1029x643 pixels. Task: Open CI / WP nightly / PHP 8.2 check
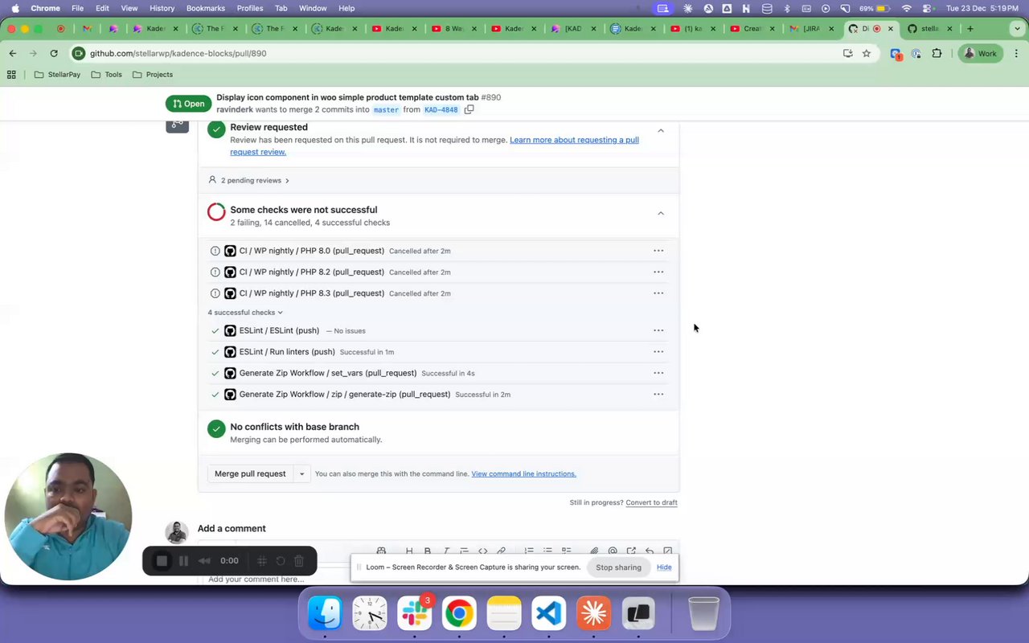(311, 272)
